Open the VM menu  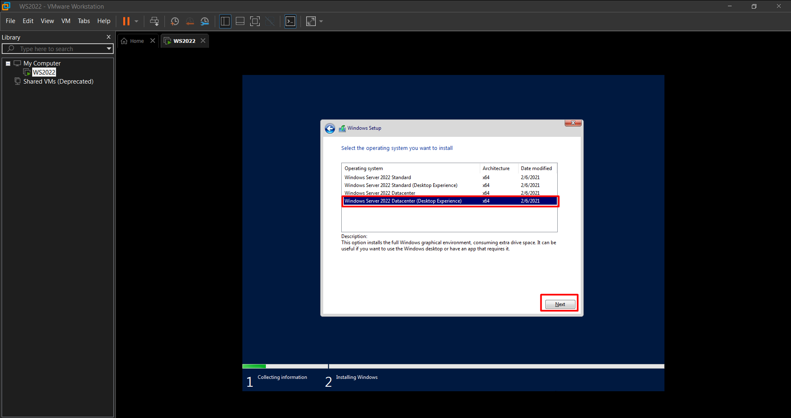(66, 21)
